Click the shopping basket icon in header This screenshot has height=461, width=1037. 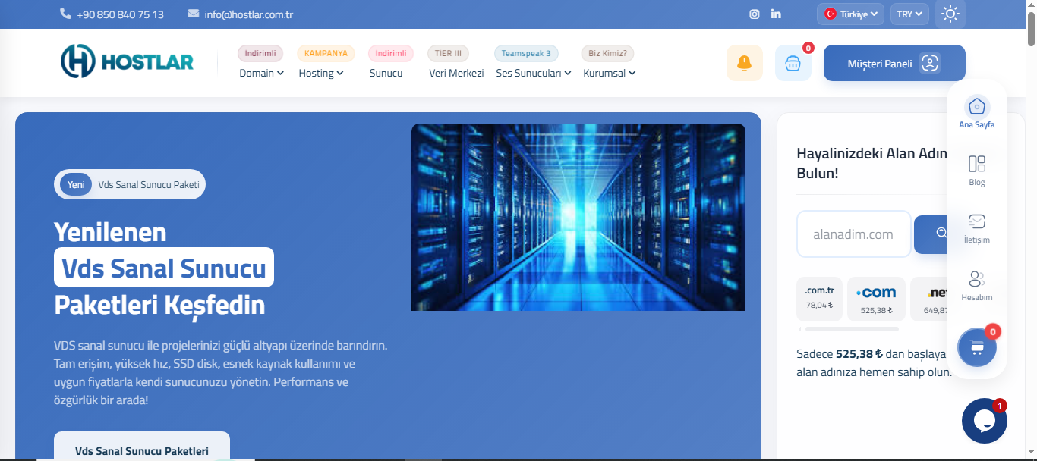pos(793,63)
